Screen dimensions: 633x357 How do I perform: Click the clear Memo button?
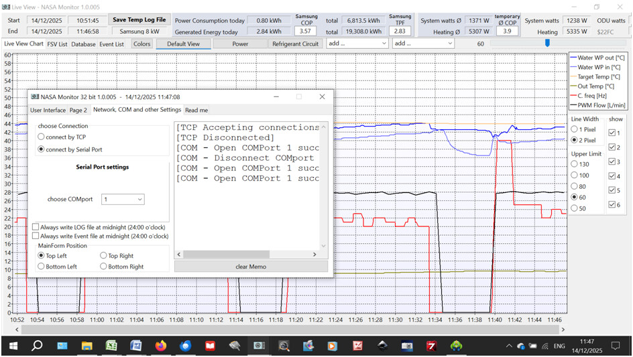251,267
